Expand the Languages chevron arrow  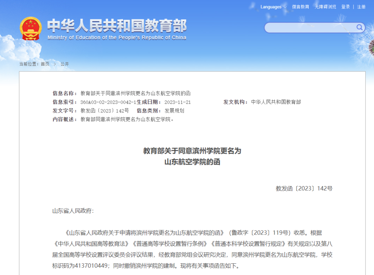pos(285,7)
